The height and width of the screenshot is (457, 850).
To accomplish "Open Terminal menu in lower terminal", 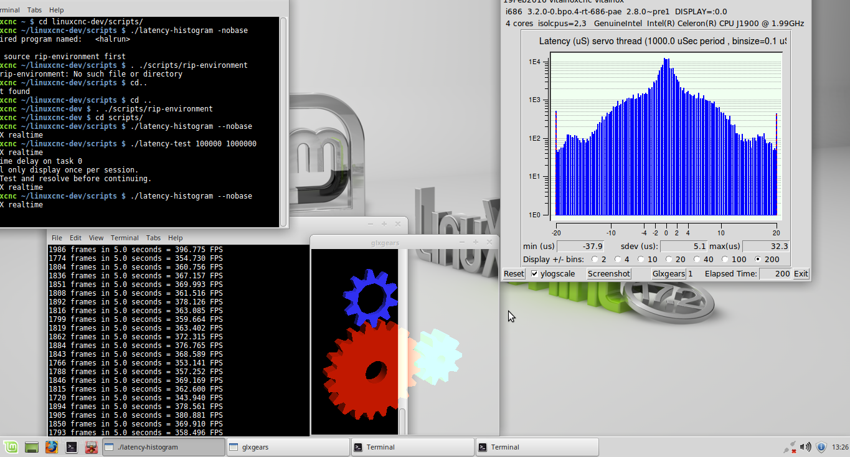I will coord(125,238).
